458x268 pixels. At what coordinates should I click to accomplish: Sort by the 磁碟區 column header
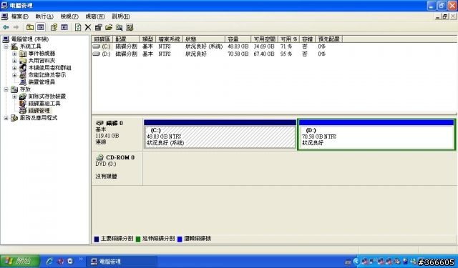102,39
